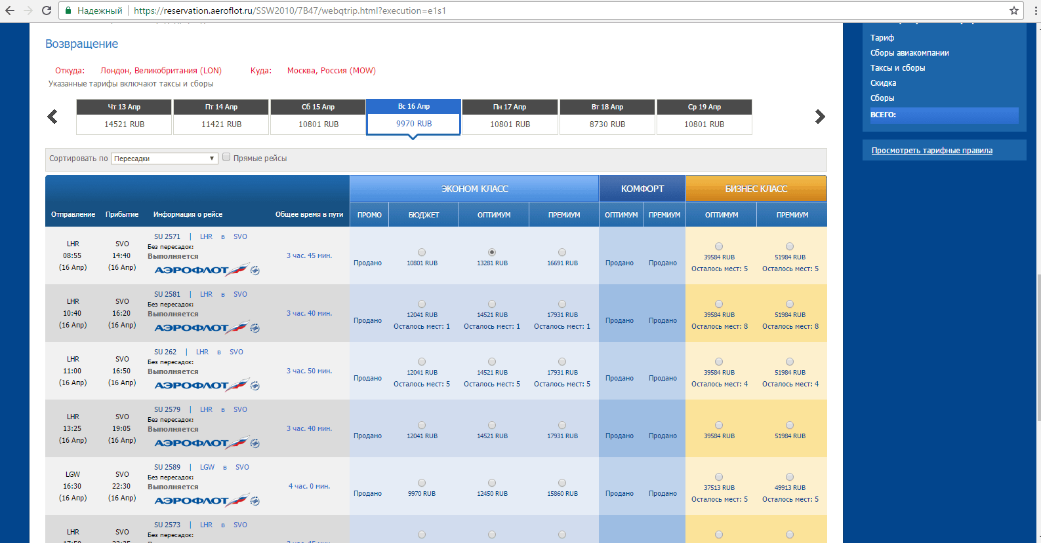This screenshot has height=543, width=1041.
Task: Click the Aeroflot logo in the SU 2581 row
Action: [x=207, y=327]
